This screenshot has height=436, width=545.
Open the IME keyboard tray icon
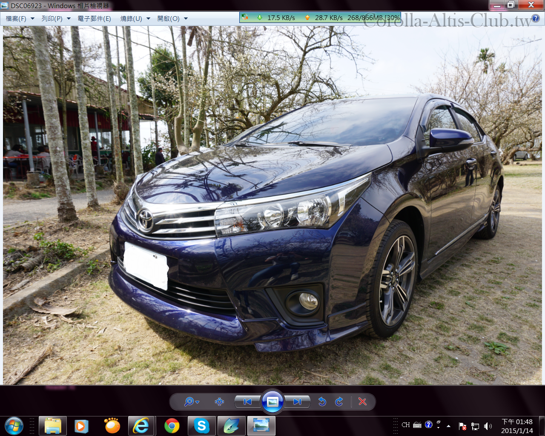[x=417, y=425]
